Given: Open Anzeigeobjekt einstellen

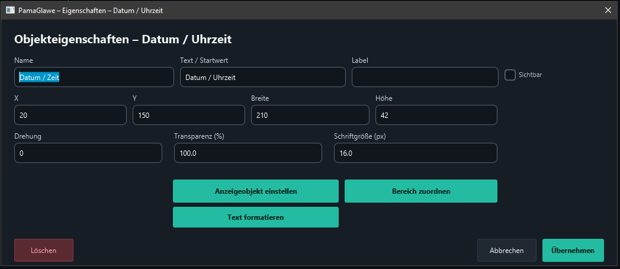Looking at the screenshot, I should [x=256, y=191].
